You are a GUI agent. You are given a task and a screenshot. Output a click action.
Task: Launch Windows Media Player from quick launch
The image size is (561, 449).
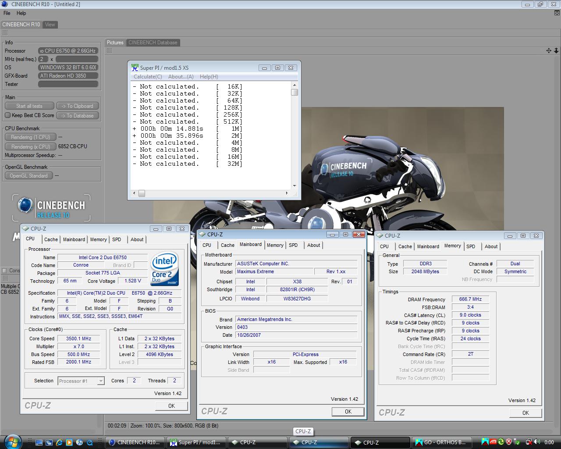coord(70,442)
